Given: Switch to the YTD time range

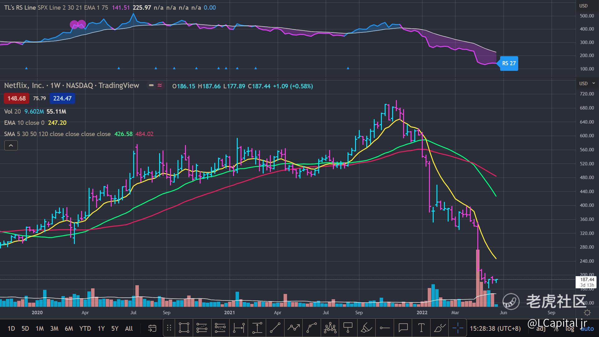Looking at the screenshot, I should point(85,329).
